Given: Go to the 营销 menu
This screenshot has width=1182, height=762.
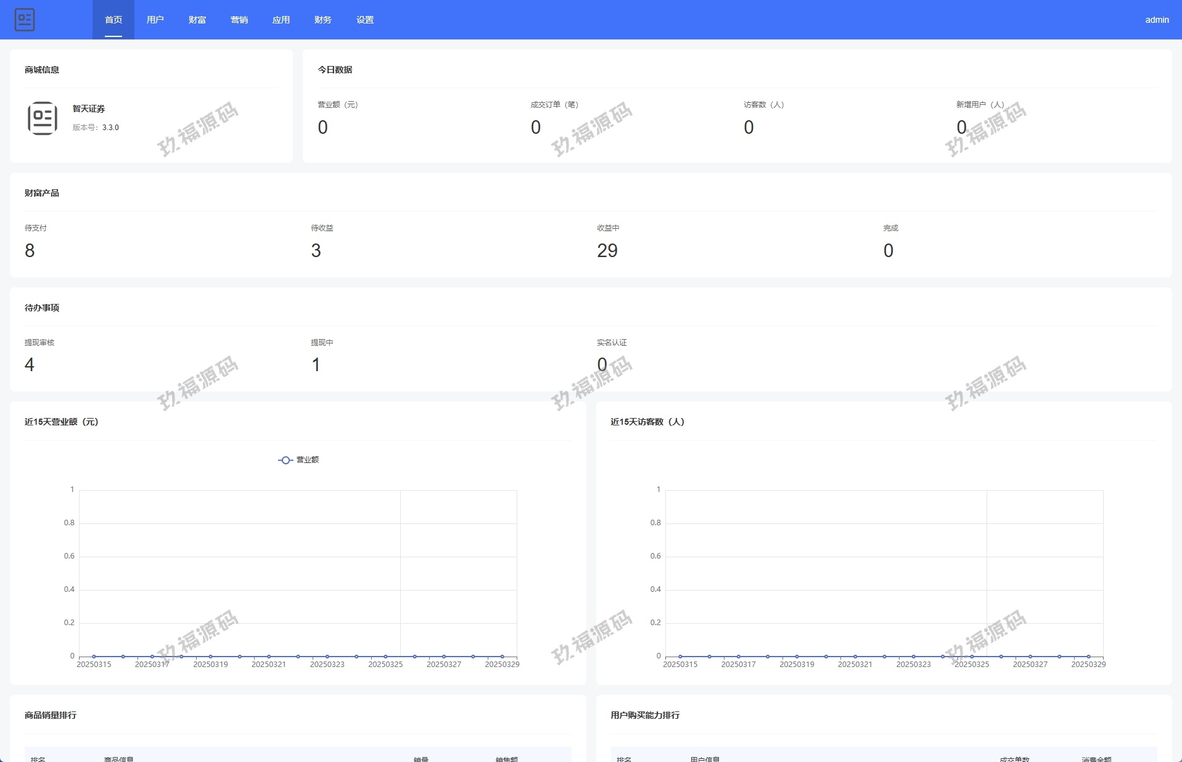Looking at the screenshot, I should coord(239,20).
